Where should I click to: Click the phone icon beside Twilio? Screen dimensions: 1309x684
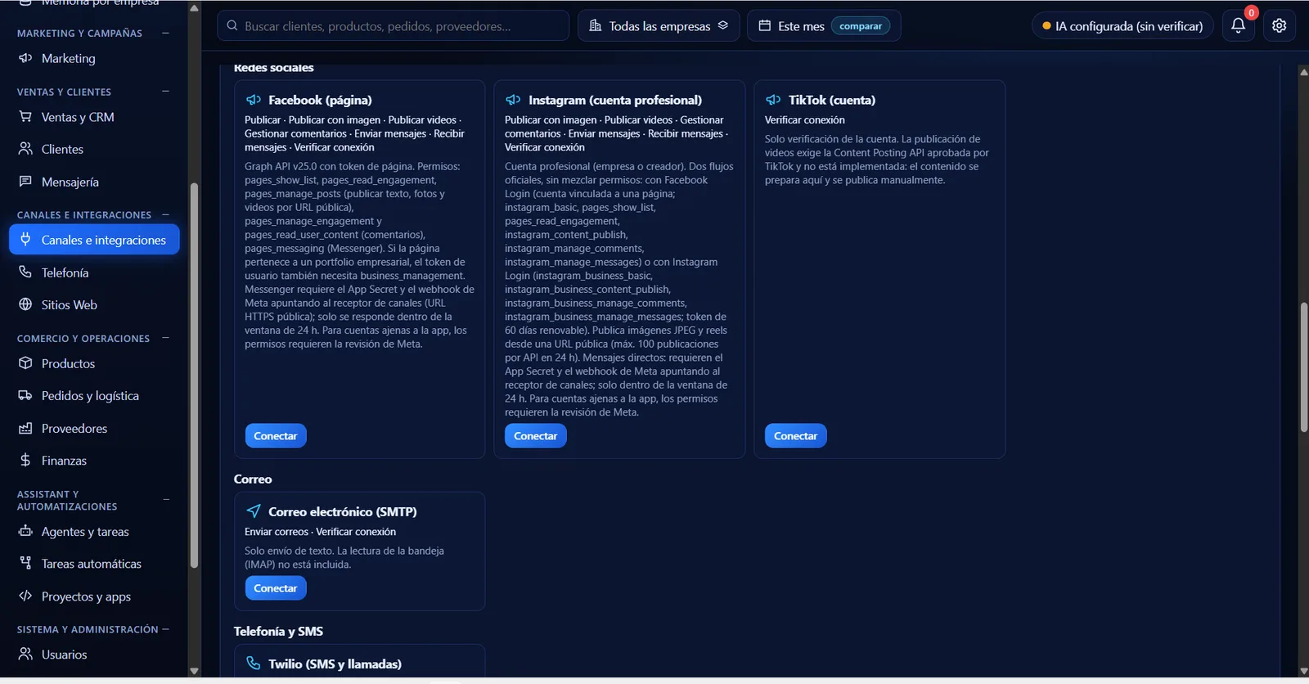coord(254,664)
